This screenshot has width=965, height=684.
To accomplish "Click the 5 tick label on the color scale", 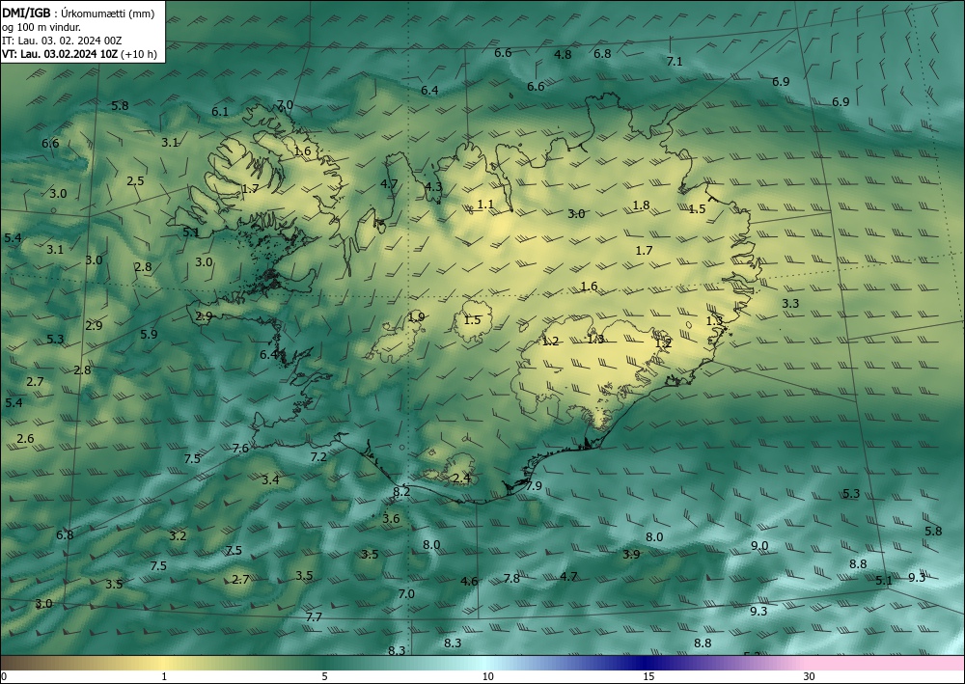I will point(324,677).
